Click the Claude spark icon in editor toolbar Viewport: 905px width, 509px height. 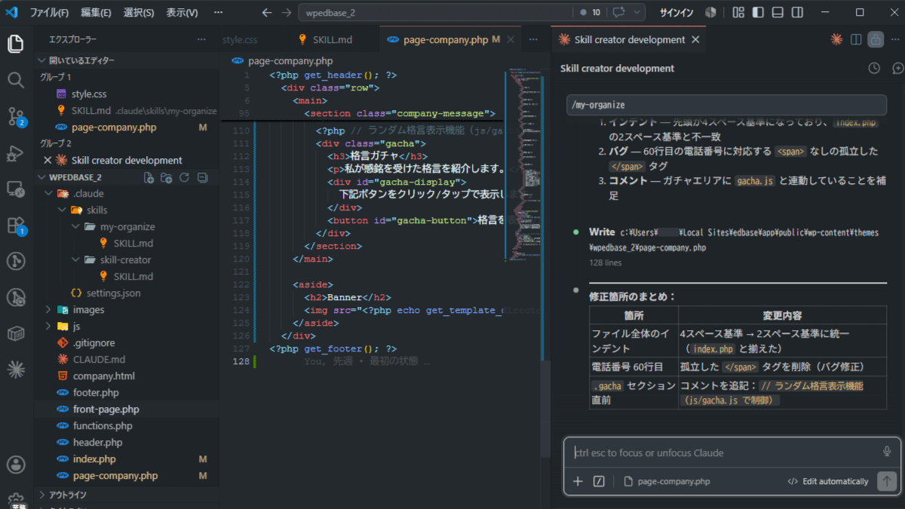click(x=836, y=39)
